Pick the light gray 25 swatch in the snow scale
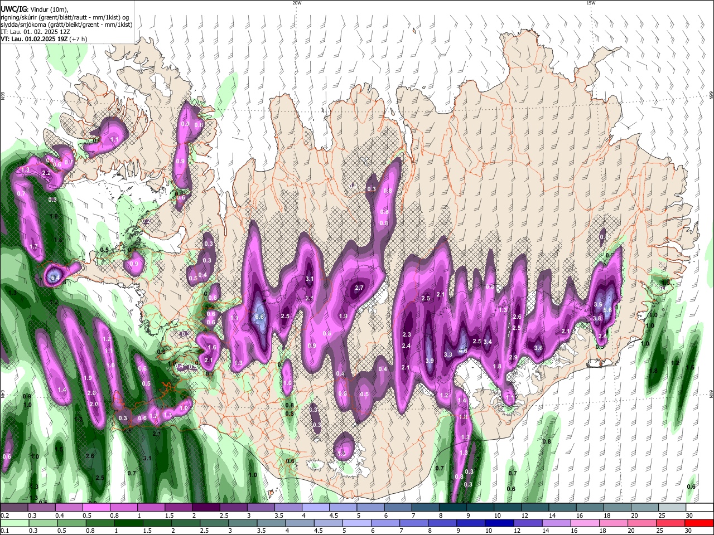714x535 pixels. point(672,508)
